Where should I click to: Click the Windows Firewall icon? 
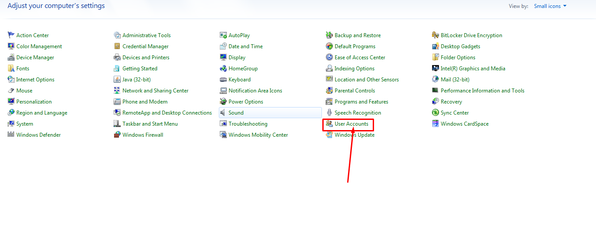pos(117,135)
